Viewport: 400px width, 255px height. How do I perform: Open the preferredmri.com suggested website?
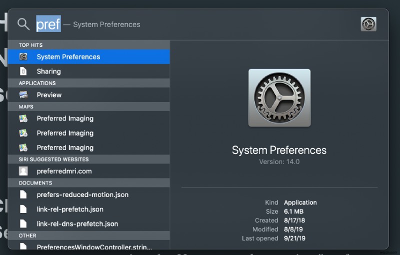[x=64, y=171]
